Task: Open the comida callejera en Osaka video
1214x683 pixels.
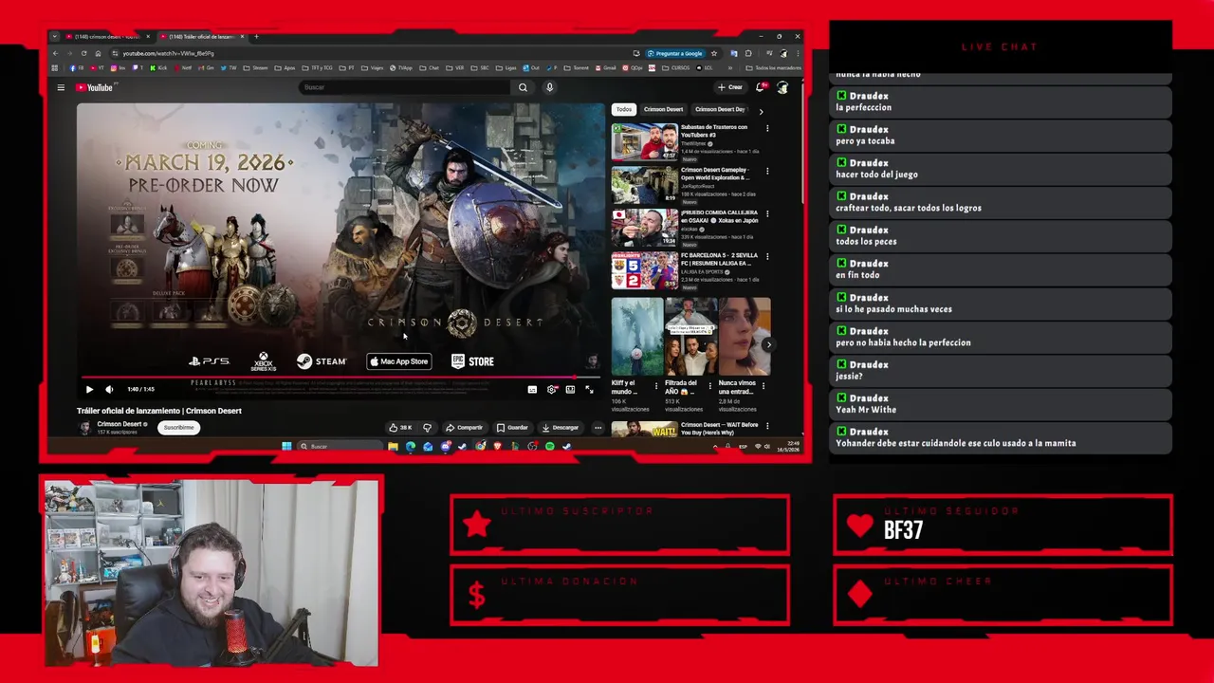Action: pyautogui.click(x=645, y=228)
